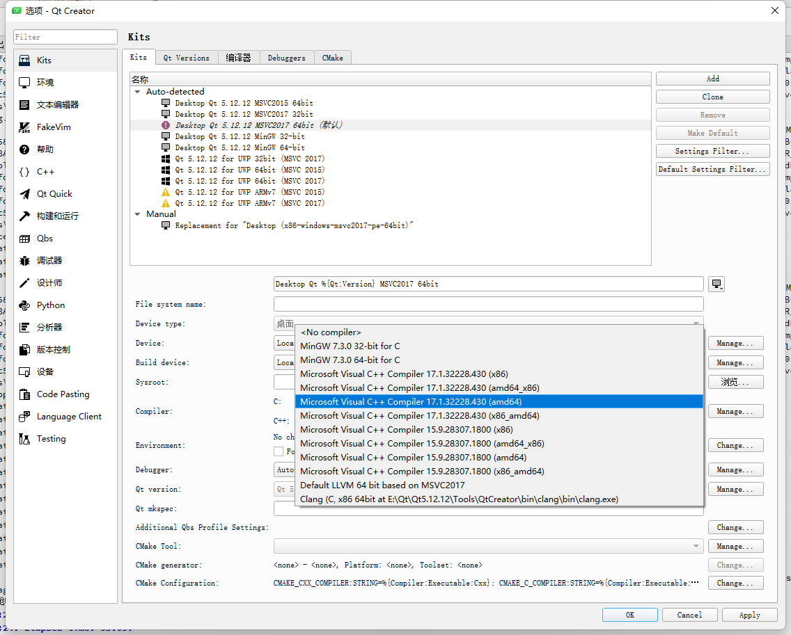Select Desktop Qt 5.12.12 MinGW 64-bit kit
Viewport: 791px width, 635px height.
pos(240,147)
